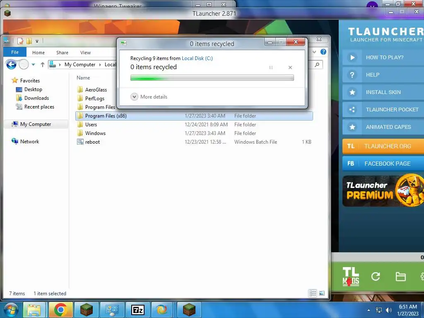Viewport: 424px width, 318px height.
Task: Click the star icon beside INSTALL SKIN
Action: tap(352, 92)
